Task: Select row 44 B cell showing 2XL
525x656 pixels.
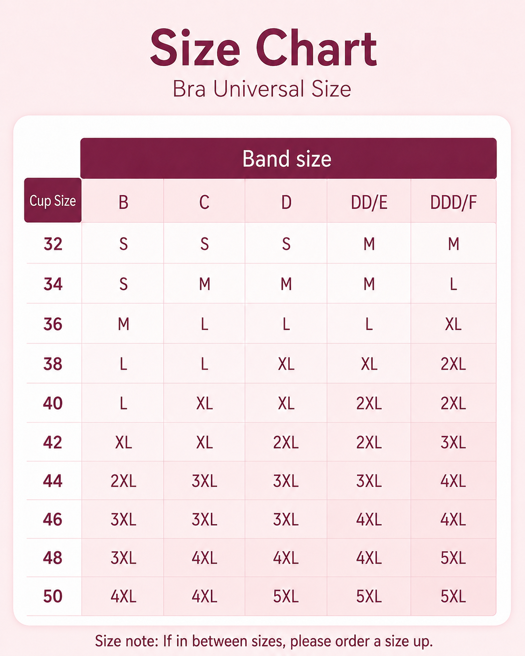Action: [123, 481]
